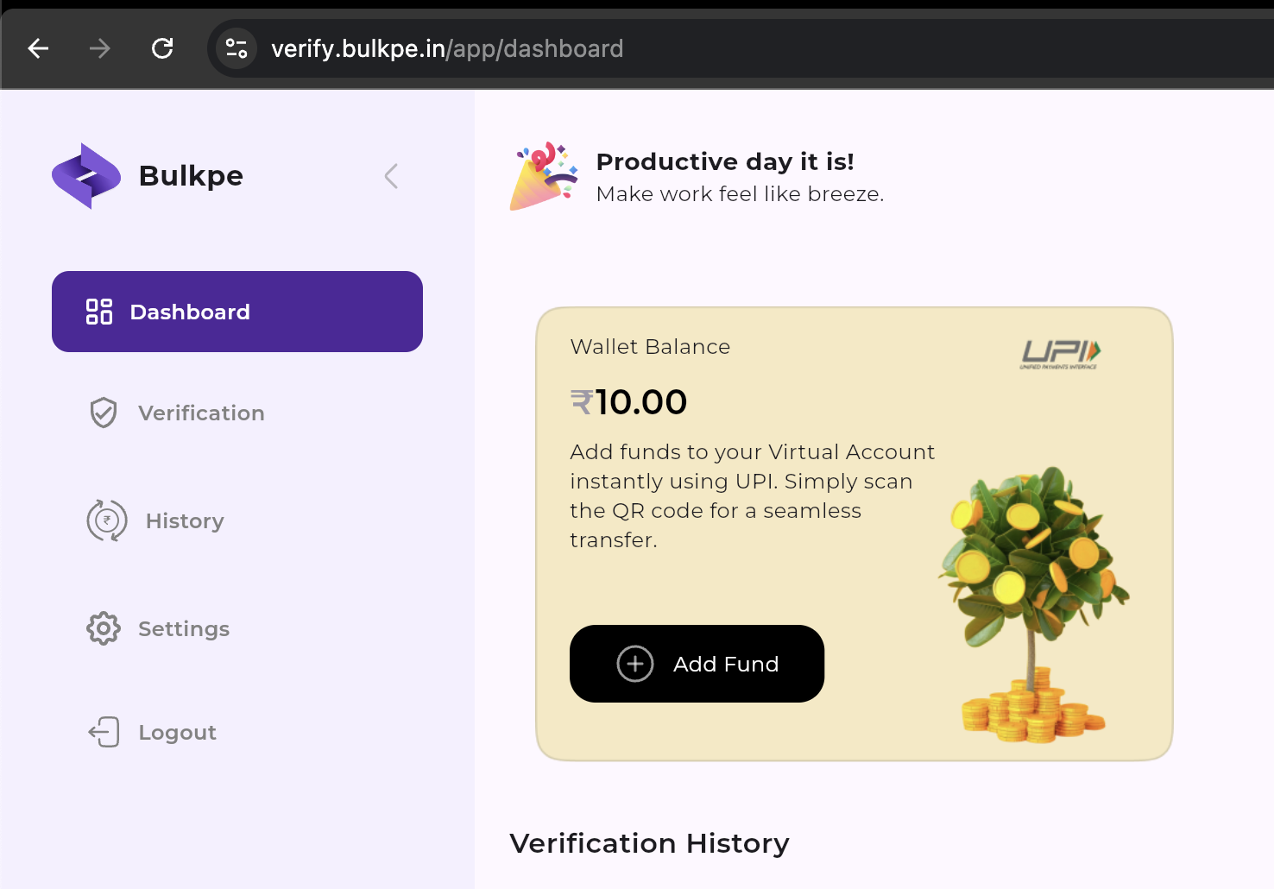The image size is (1274, 889).
Task: Click the browser back arrow
Action: (38, 48)
